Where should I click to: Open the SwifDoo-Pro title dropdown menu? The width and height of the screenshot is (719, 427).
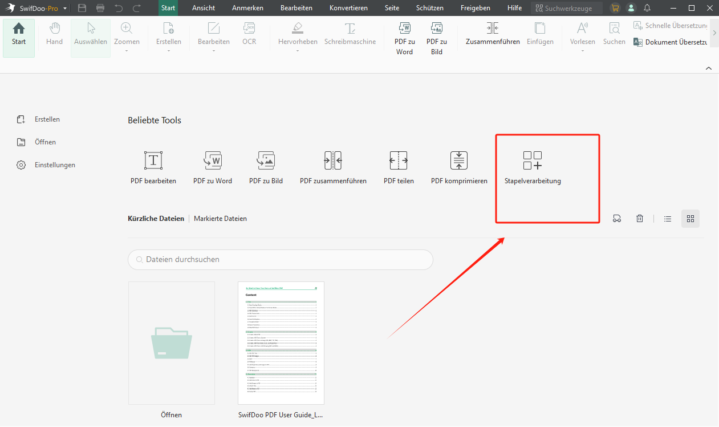pyautogui.click(x=66, y=9)
